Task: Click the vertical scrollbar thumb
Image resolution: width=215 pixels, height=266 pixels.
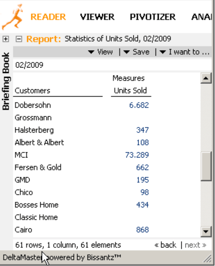Action: 206,166
